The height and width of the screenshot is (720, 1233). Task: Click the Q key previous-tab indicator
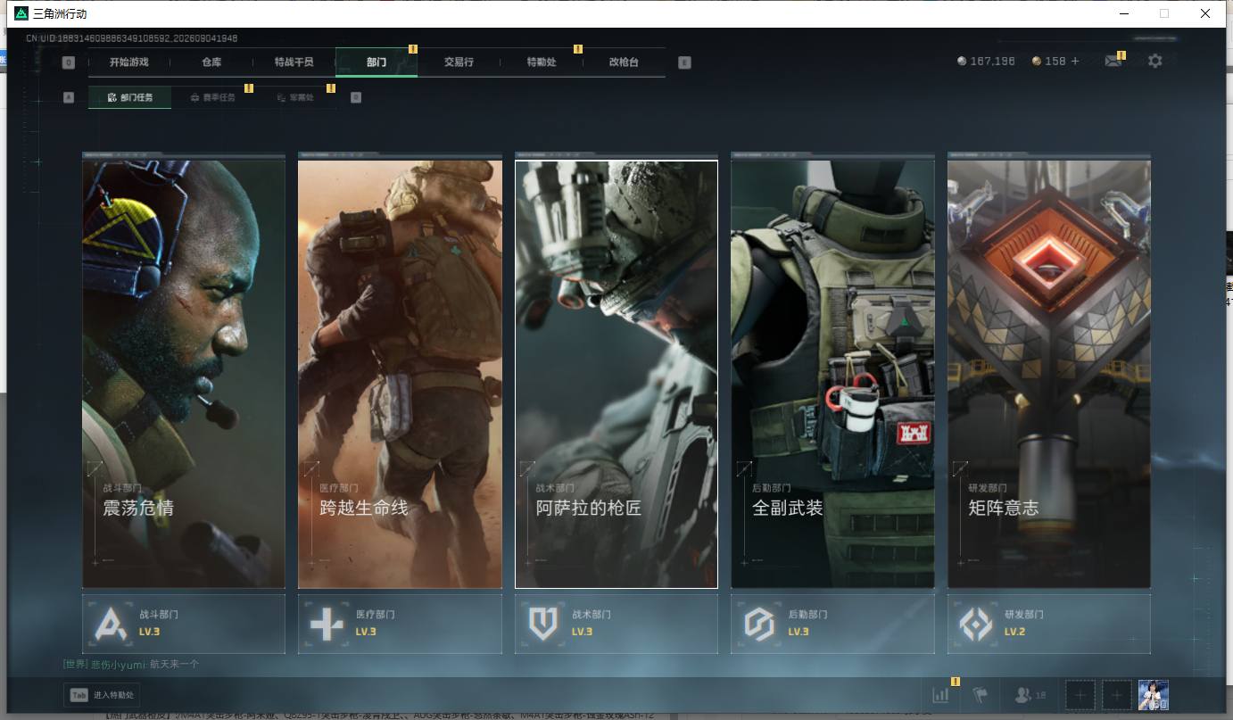pyautogui.click(x=69, y=62)
